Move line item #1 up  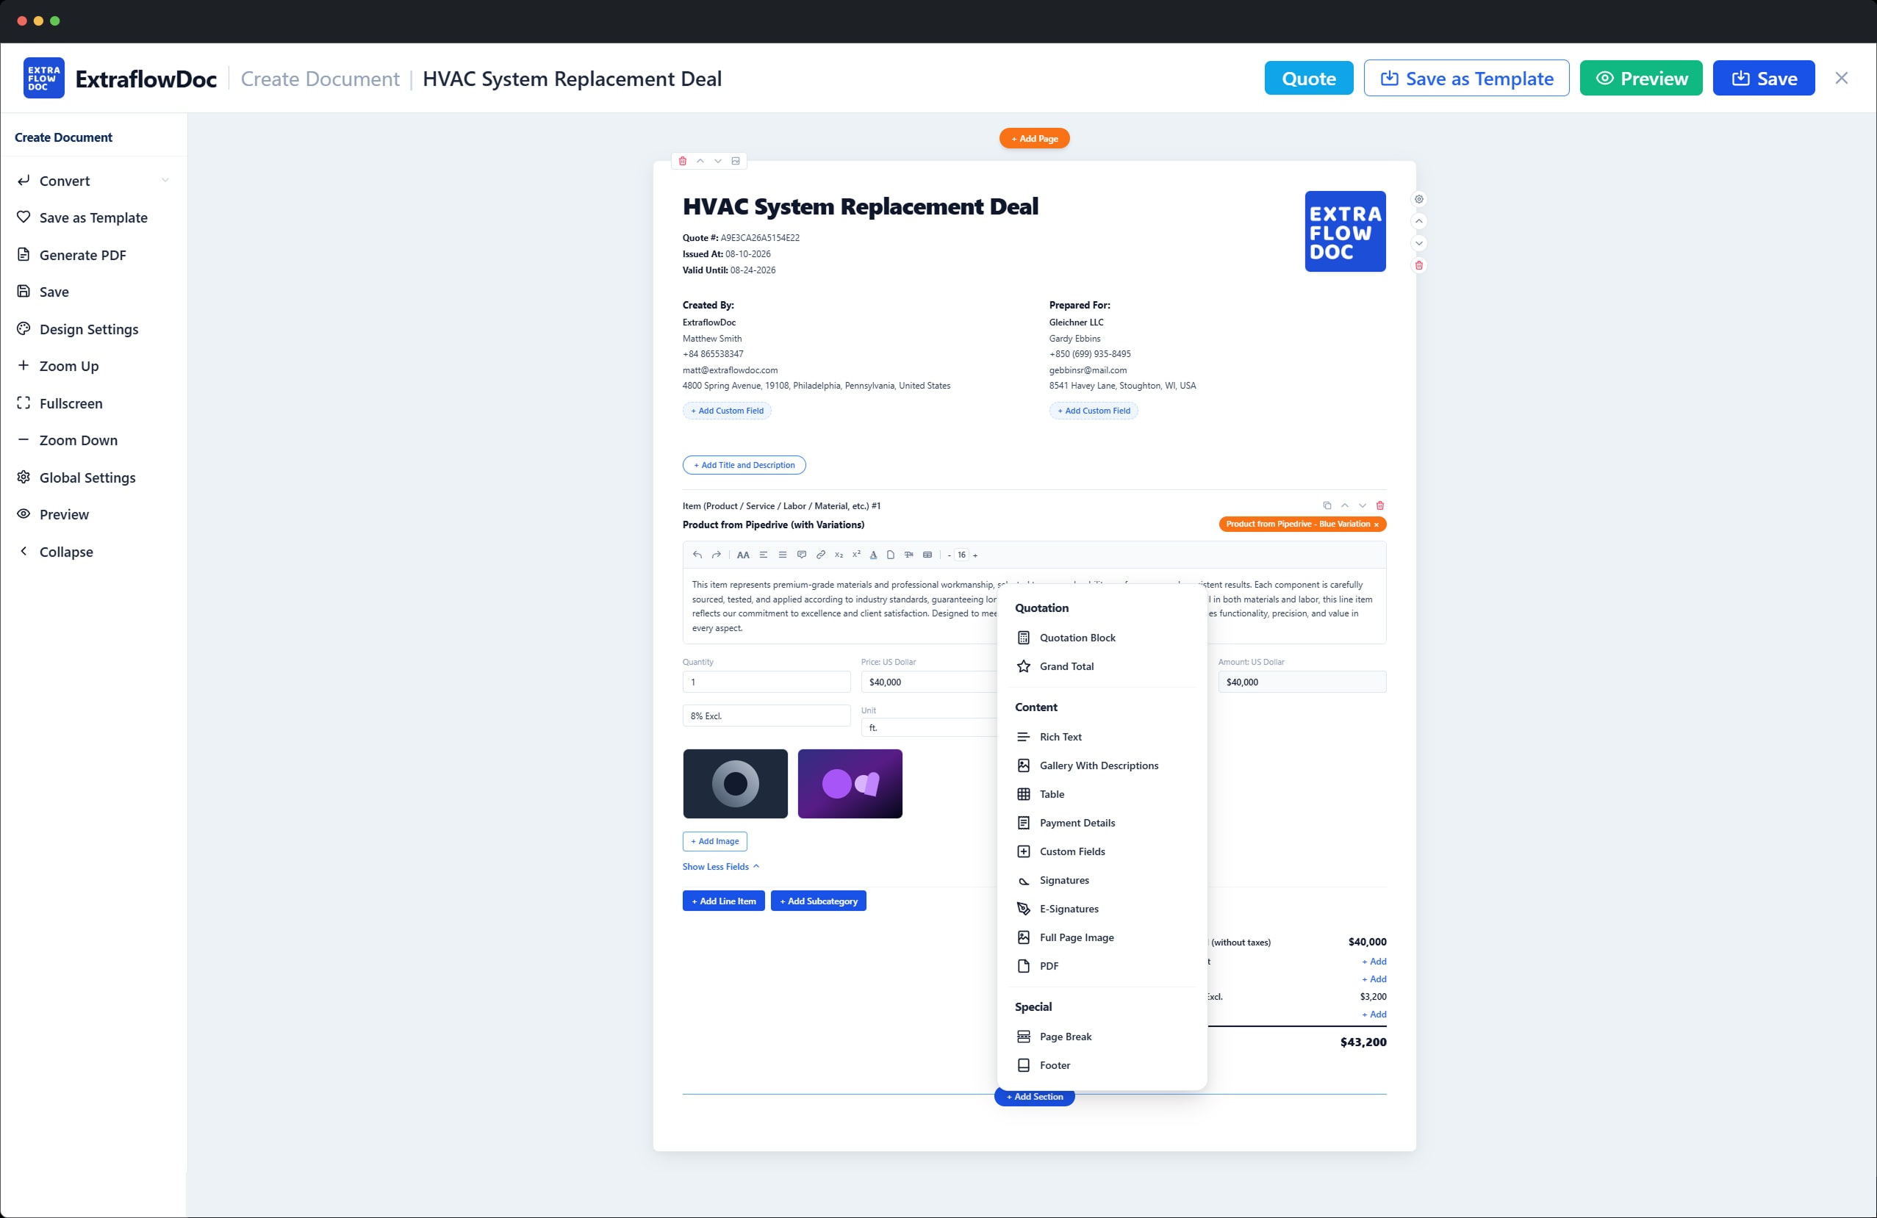pos(1345,505)
